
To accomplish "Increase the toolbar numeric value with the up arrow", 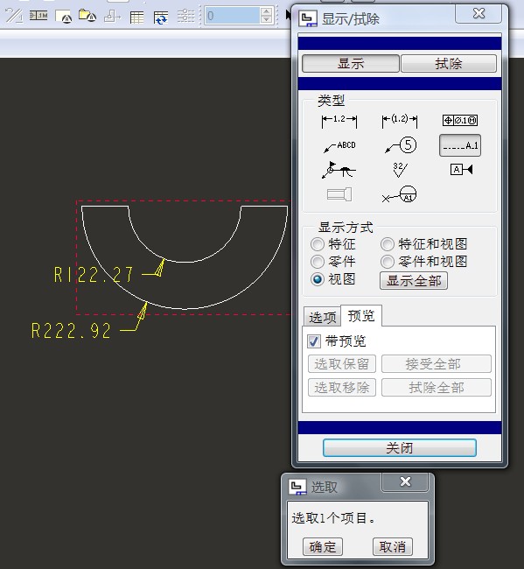I will (267, 11).
